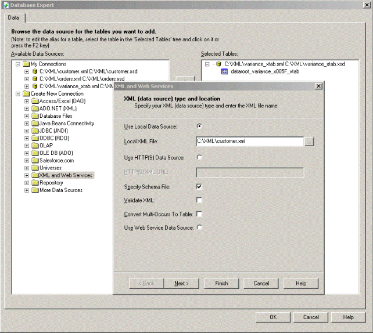Click the dataroot_variance_x005F_xtab table icon
This screenshot has width=373, height=333.
click(x=225, y=71)
